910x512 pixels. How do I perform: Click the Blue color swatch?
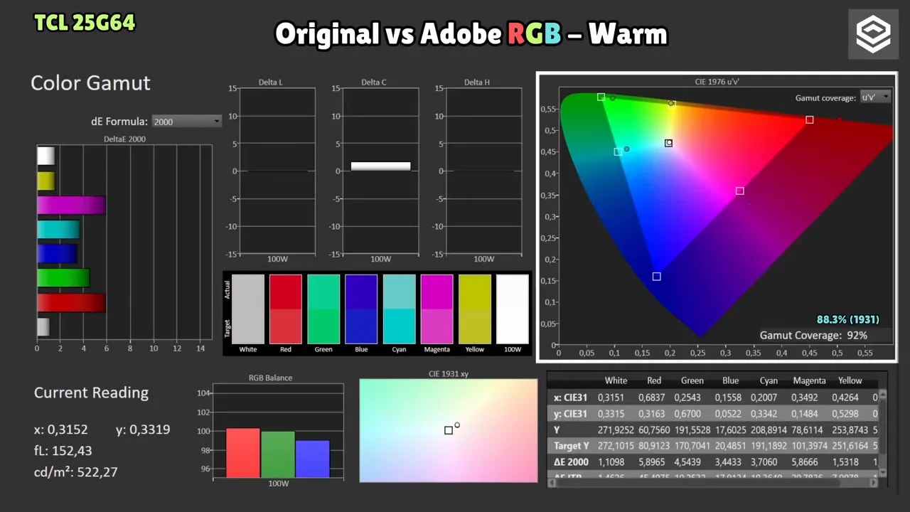pos(361,309)
